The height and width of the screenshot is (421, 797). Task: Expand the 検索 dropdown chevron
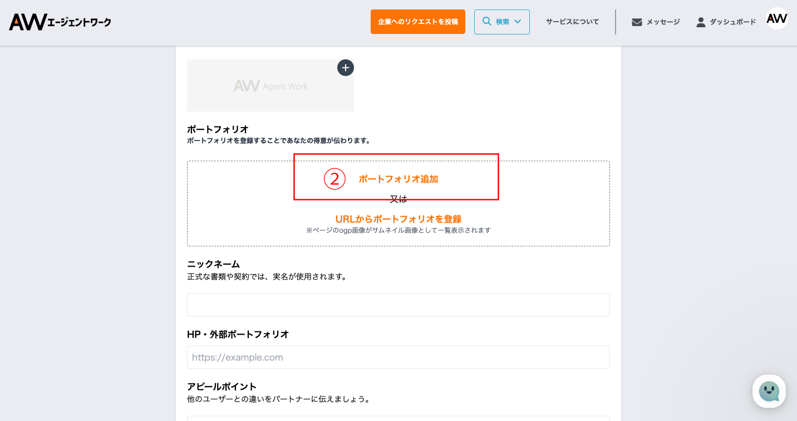click(518, 22)
